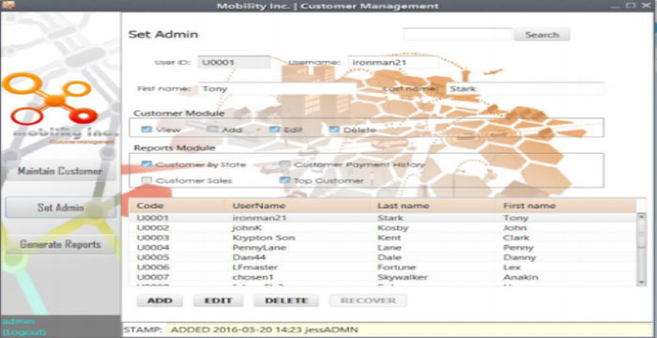Click the Username field with ironman21
Image resolution: width=657 pixels, height=338 pixels.
pyautogui.click(x=393, y=63)
